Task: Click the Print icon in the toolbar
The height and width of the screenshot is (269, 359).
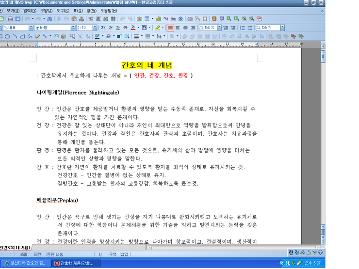Action: pos(10,19)
